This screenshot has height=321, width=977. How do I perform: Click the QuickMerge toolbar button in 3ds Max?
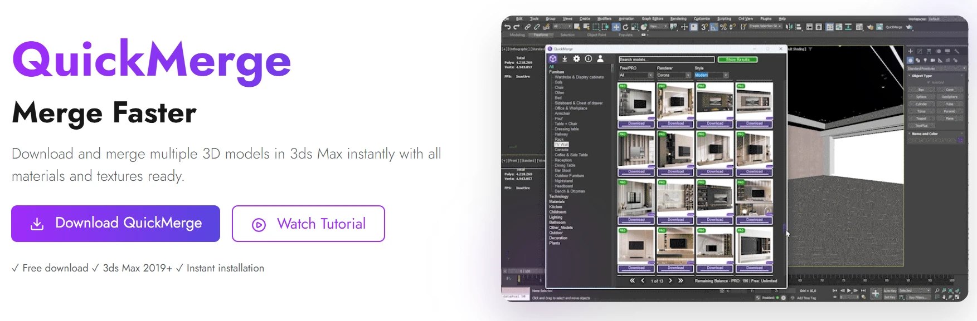click(894, 27)
